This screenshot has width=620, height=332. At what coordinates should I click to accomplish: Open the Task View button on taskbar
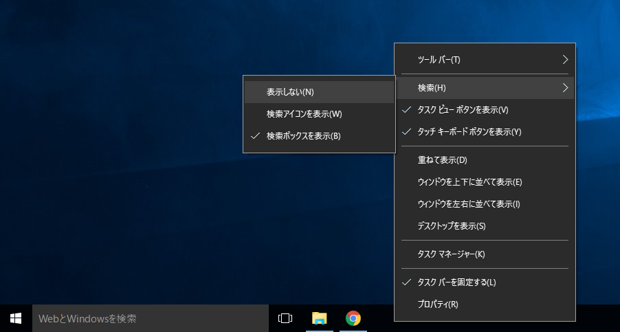point(285,318)
